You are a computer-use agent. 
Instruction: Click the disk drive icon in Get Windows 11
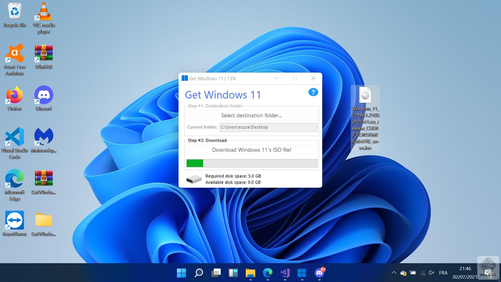194,179
